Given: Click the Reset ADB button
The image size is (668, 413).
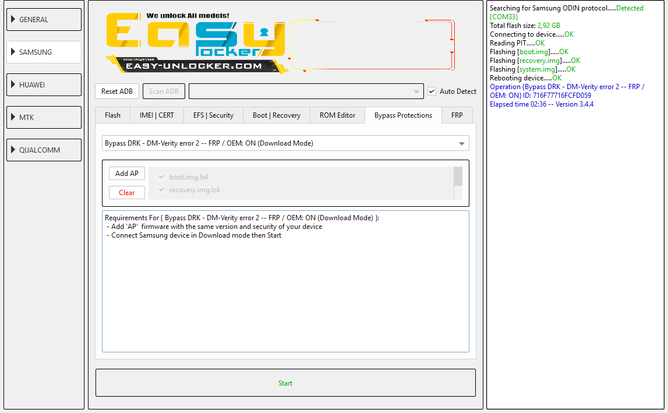Looking at the screenshot, I should [117, 91].
